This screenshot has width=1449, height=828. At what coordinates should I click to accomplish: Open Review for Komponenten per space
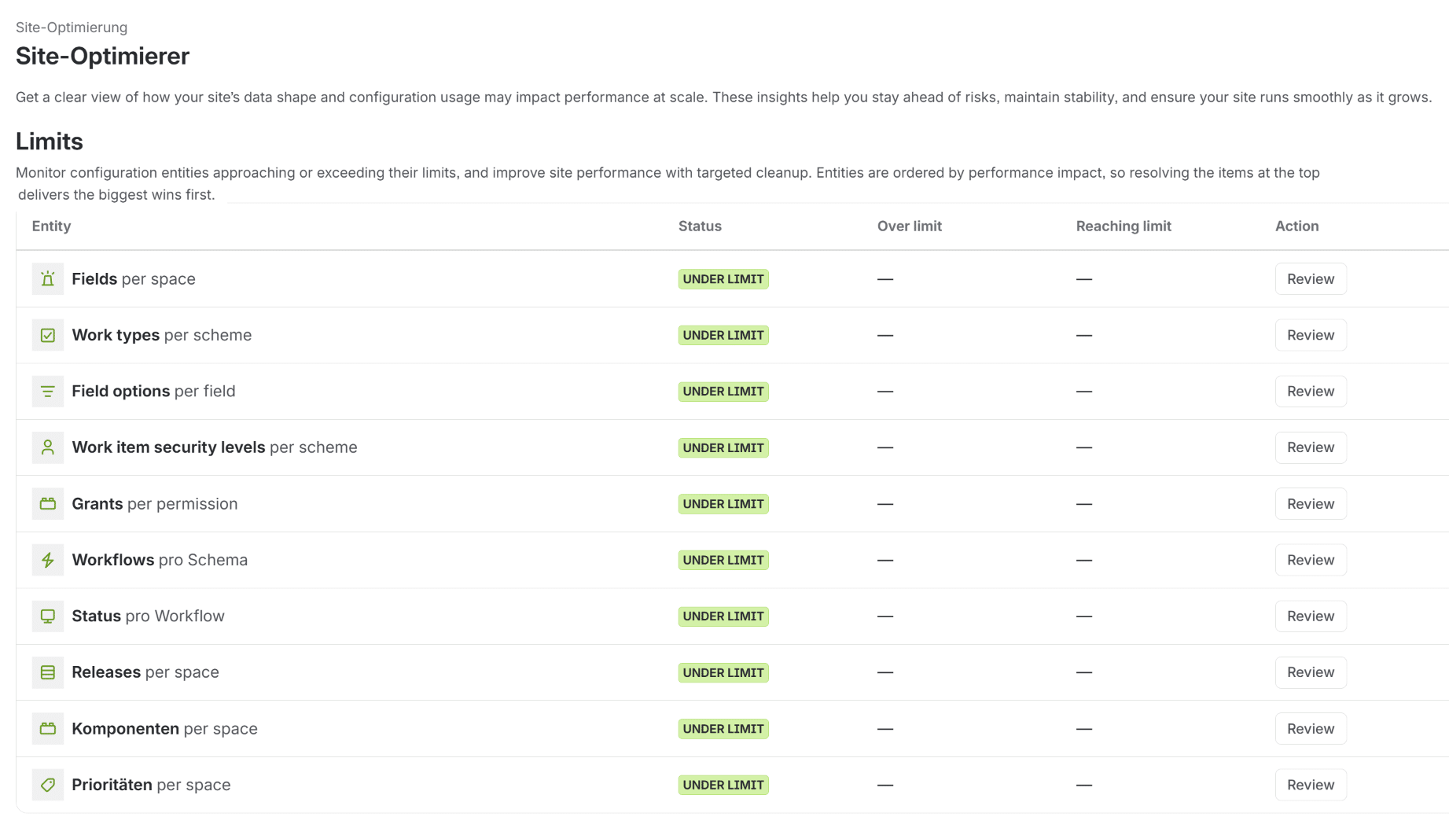(x=1311, y=729)
